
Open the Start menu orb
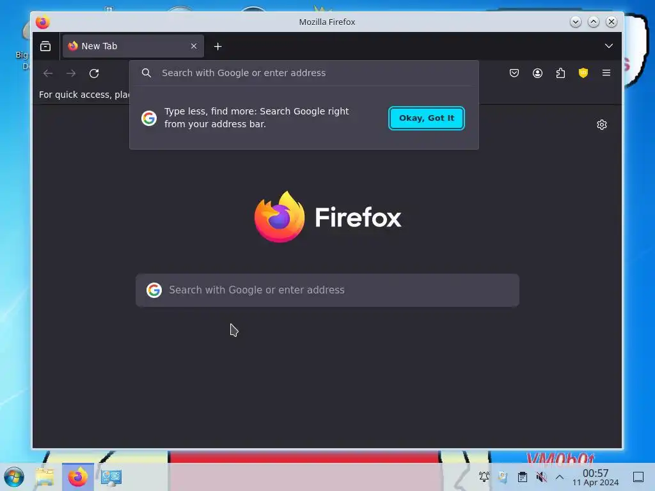pos(14,477)
